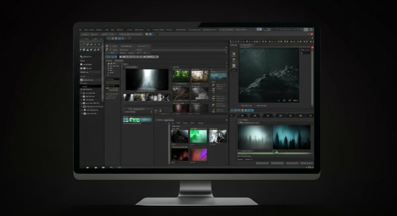The image size is (397, 216).
Task: Click the foggy grey forest preview
Action: [256, 137]
